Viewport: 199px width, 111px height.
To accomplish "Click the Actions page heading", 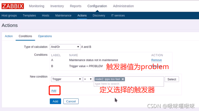I will coord(10,25).
